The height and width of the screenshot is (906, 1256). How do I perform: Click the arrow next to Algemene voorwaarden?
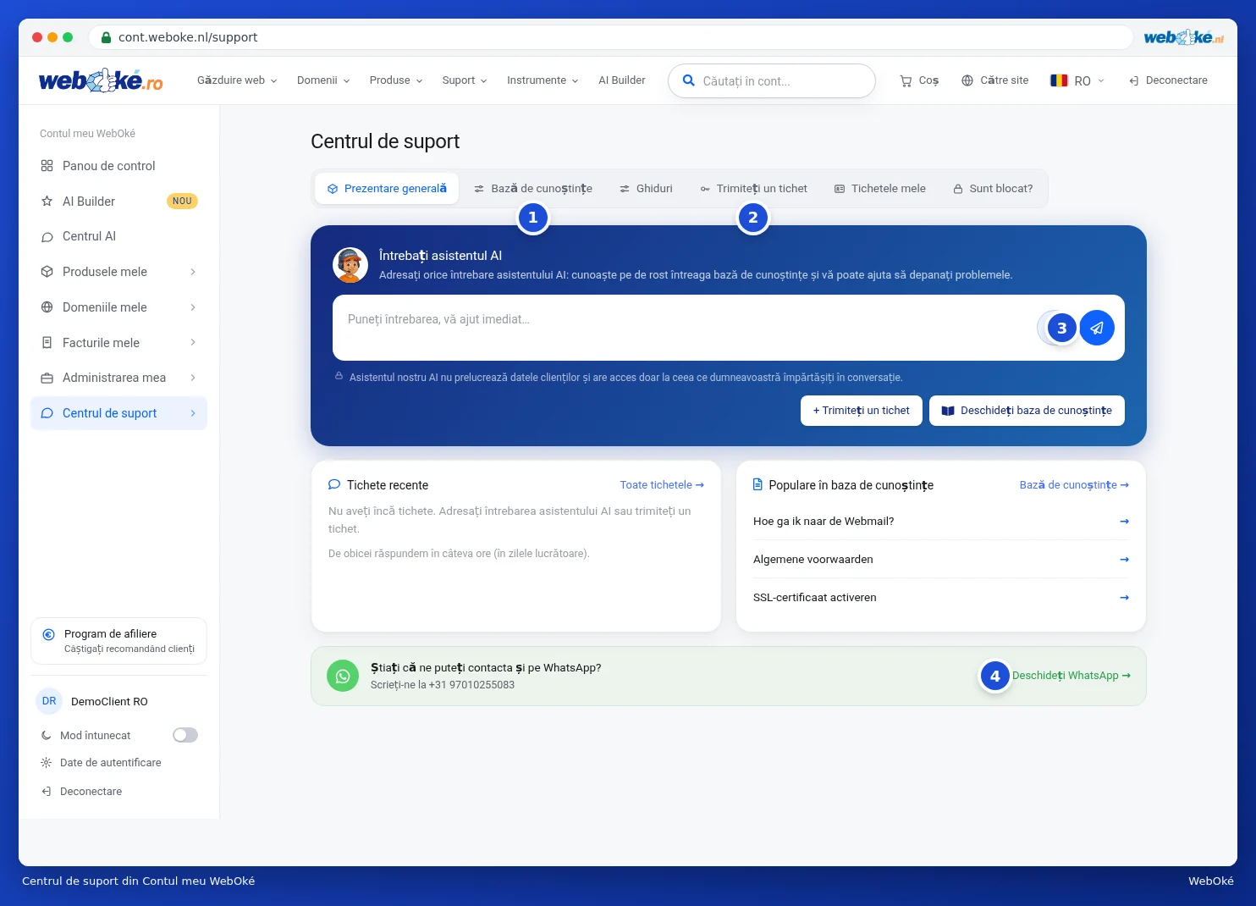tap(1124, 560)
